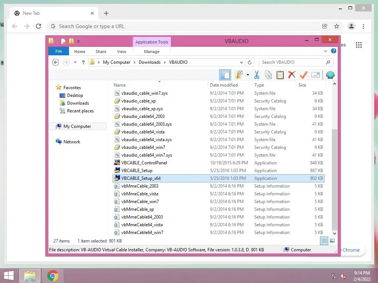Select vbaudio_cable64_vista security catalog
This screenshot has width=378, height=283.
pyautogui.click(x=219, y=132)
